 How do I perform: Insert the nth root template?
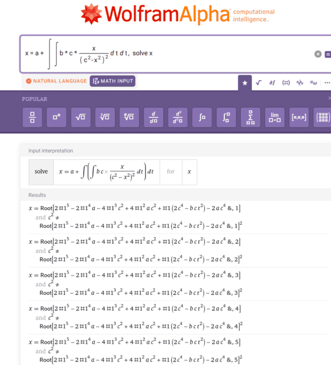tap(130, 117)
